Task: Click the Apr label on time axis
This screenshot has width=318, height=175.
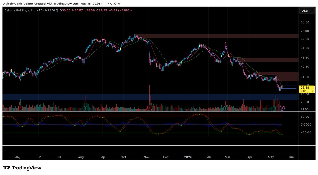Action: coord(250,157)
